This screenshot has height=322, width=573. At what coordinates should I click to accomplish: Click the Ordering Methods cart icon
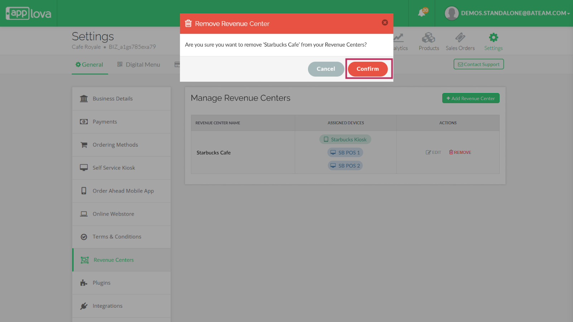coord(84,145)
